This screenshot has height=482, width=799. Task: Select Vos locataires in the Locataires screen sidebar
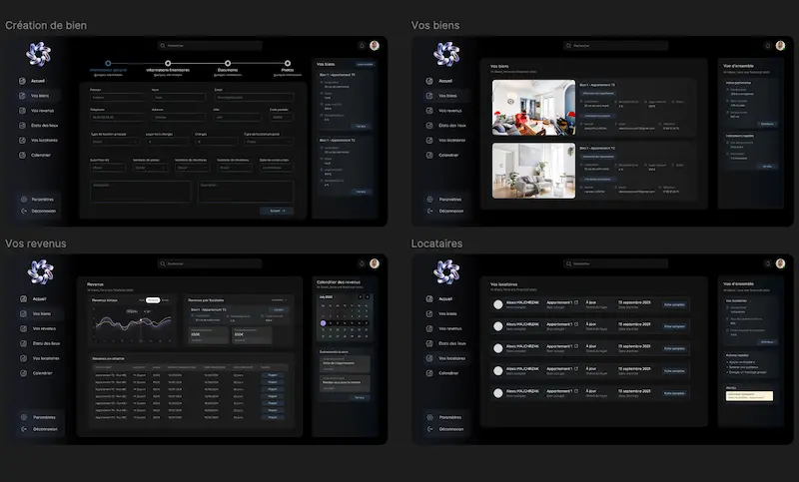point(446,358)
